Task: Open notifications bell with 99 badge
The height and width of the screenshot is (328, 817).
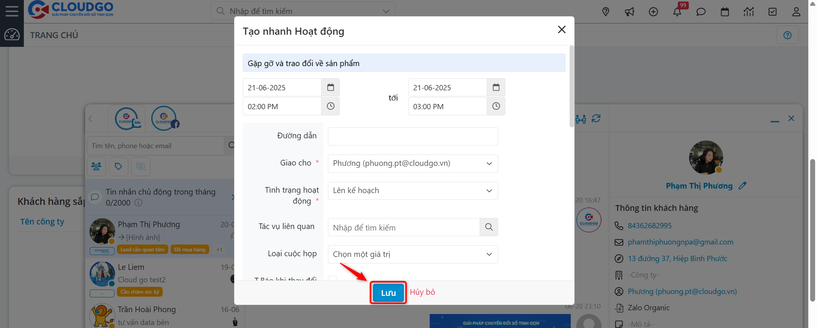Action: coord(677,12)
